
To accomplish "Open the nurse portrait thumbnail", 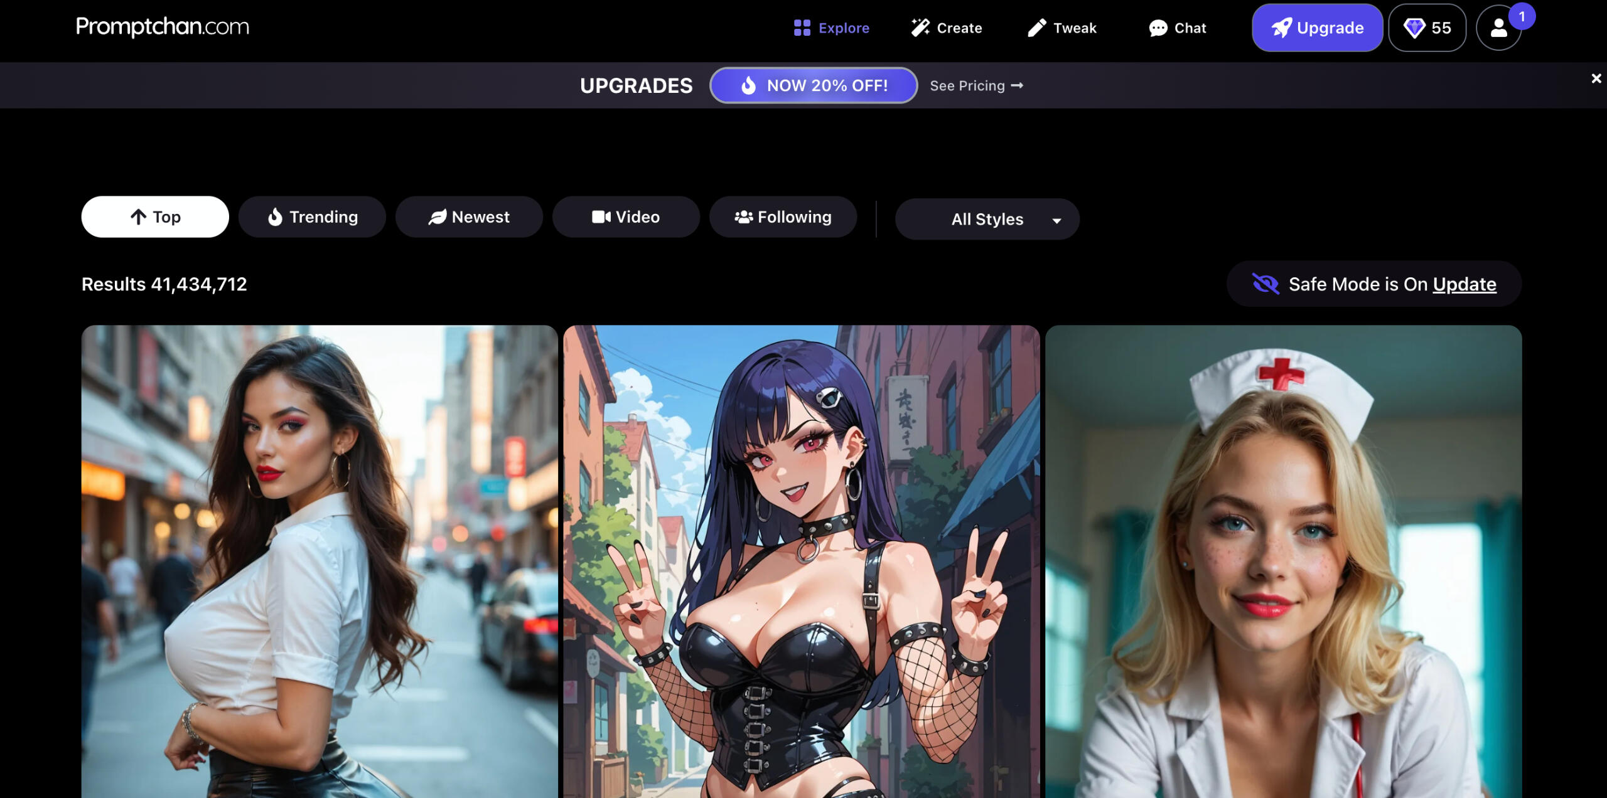I will (1283, 561).
